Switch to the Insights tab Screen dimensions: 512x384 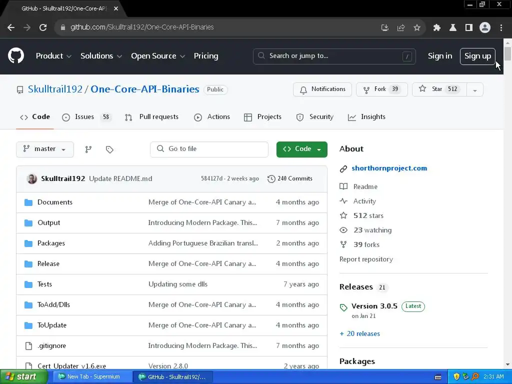366,117
